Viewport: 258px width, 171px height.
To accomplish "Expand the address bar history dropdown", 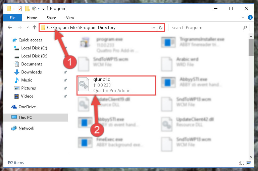I will [x=154, y=27].
